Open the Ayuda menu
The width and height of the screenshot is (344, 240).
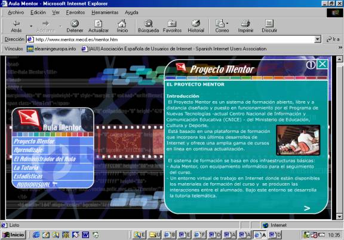click(x=131, y=13)
